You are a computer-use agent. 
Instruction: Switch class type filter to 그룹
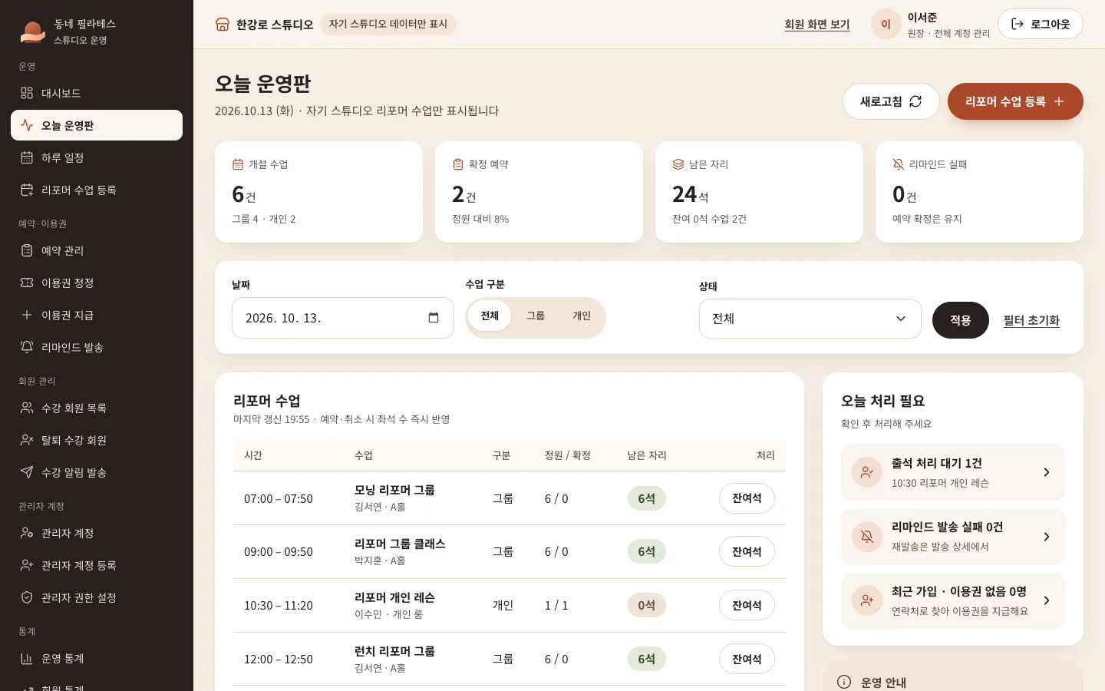[x=536, y=316]
